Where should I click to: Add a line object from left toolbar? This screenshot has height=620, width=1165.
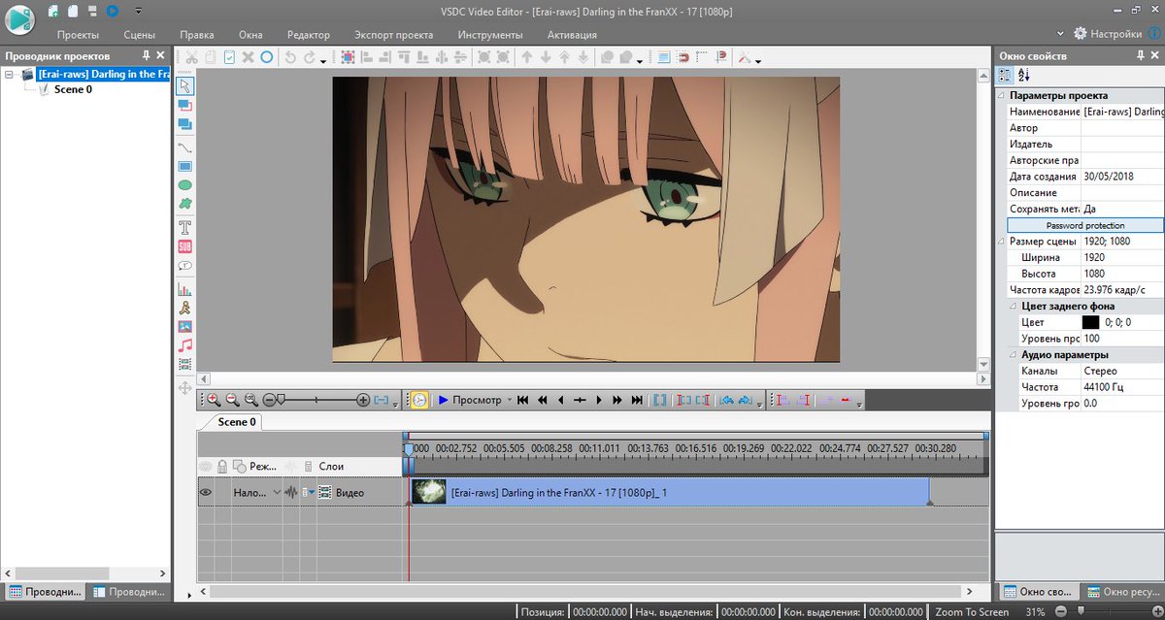click(184, 147)
